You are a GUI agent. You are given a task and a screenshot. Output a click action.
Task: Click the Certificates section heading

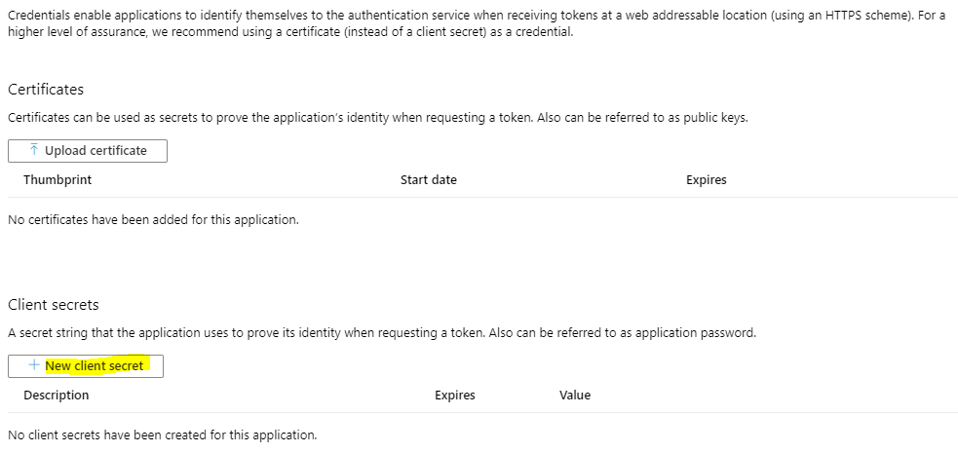tap(46, 90)
